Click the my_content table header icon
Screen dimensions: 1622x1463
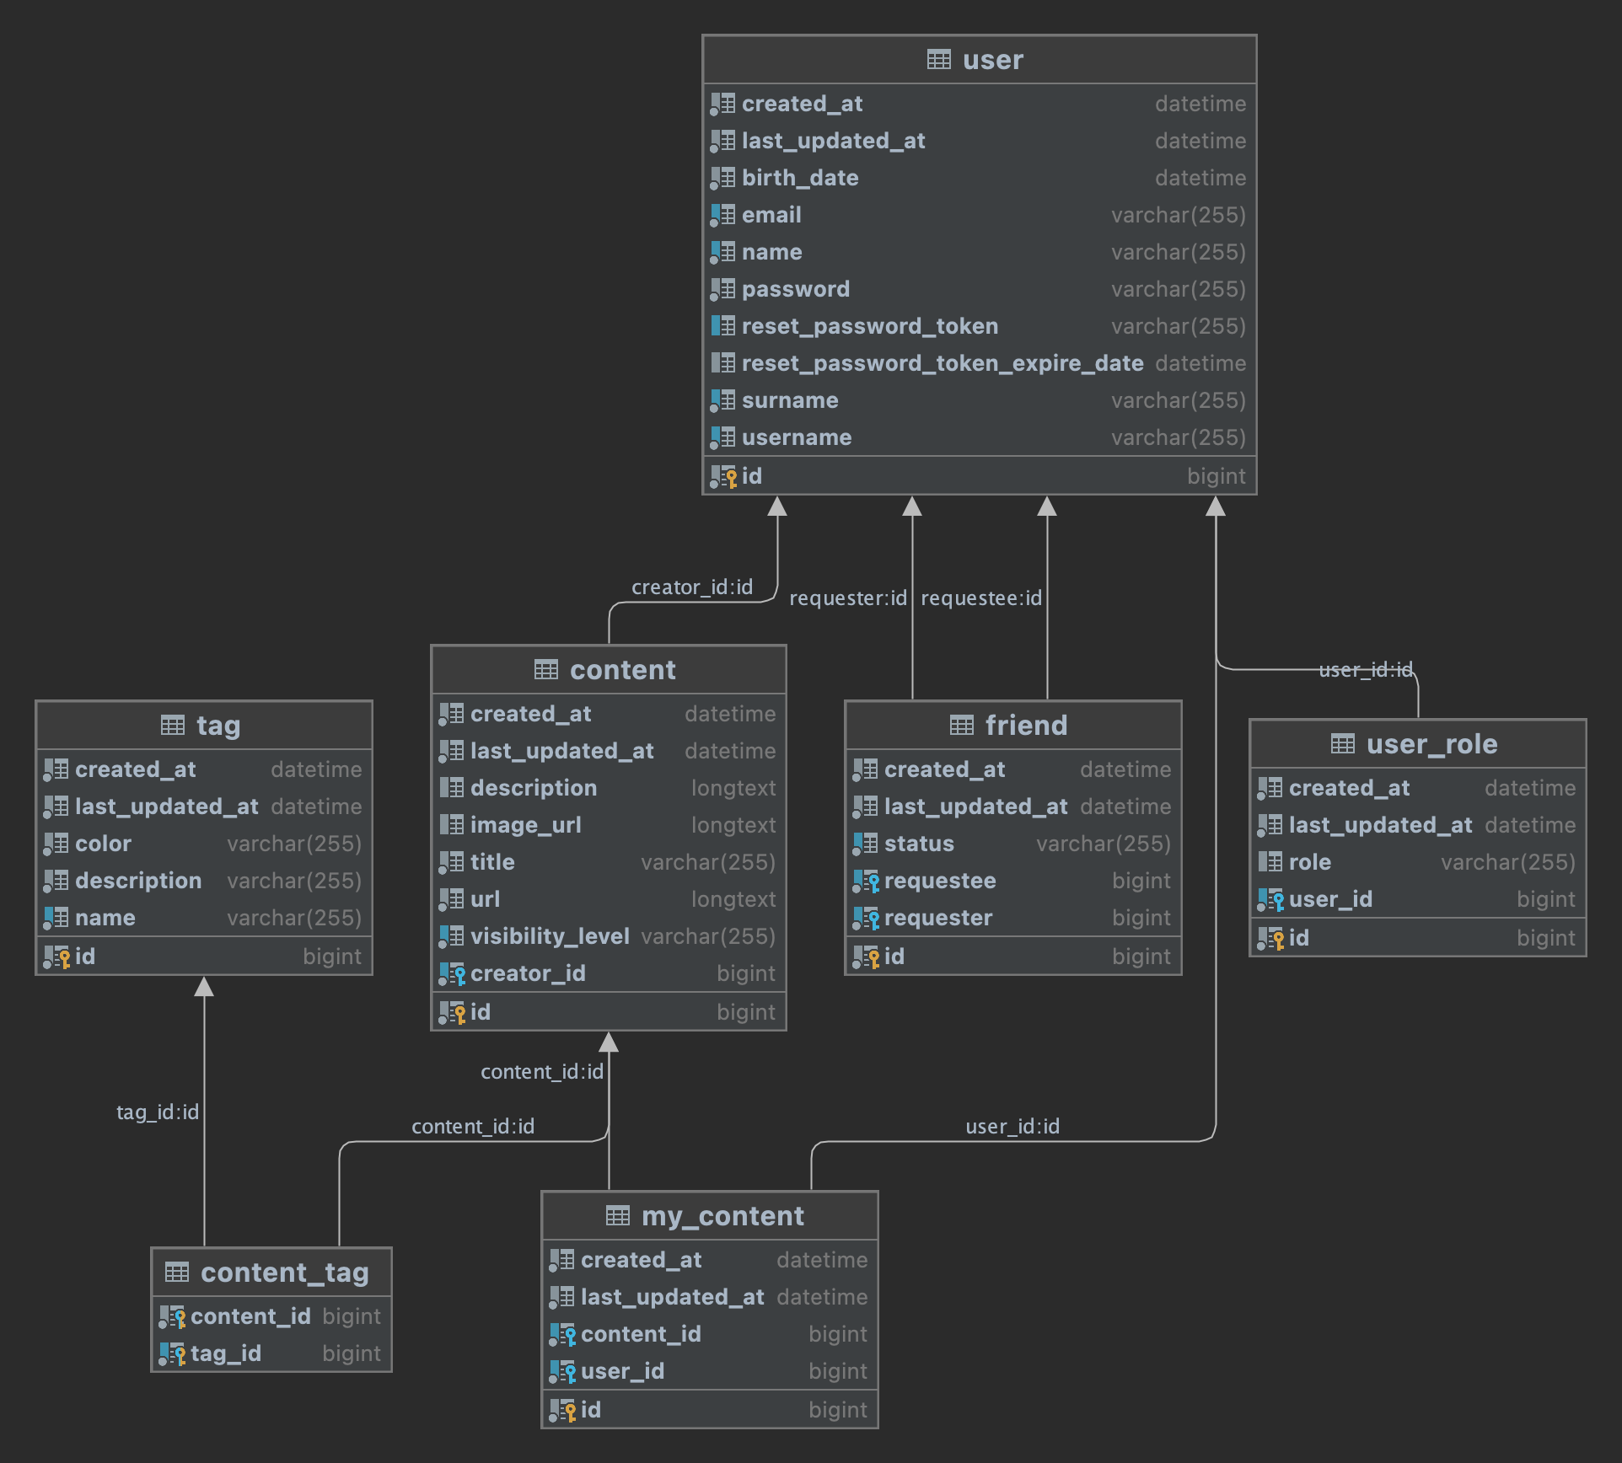click(617, 1216)
